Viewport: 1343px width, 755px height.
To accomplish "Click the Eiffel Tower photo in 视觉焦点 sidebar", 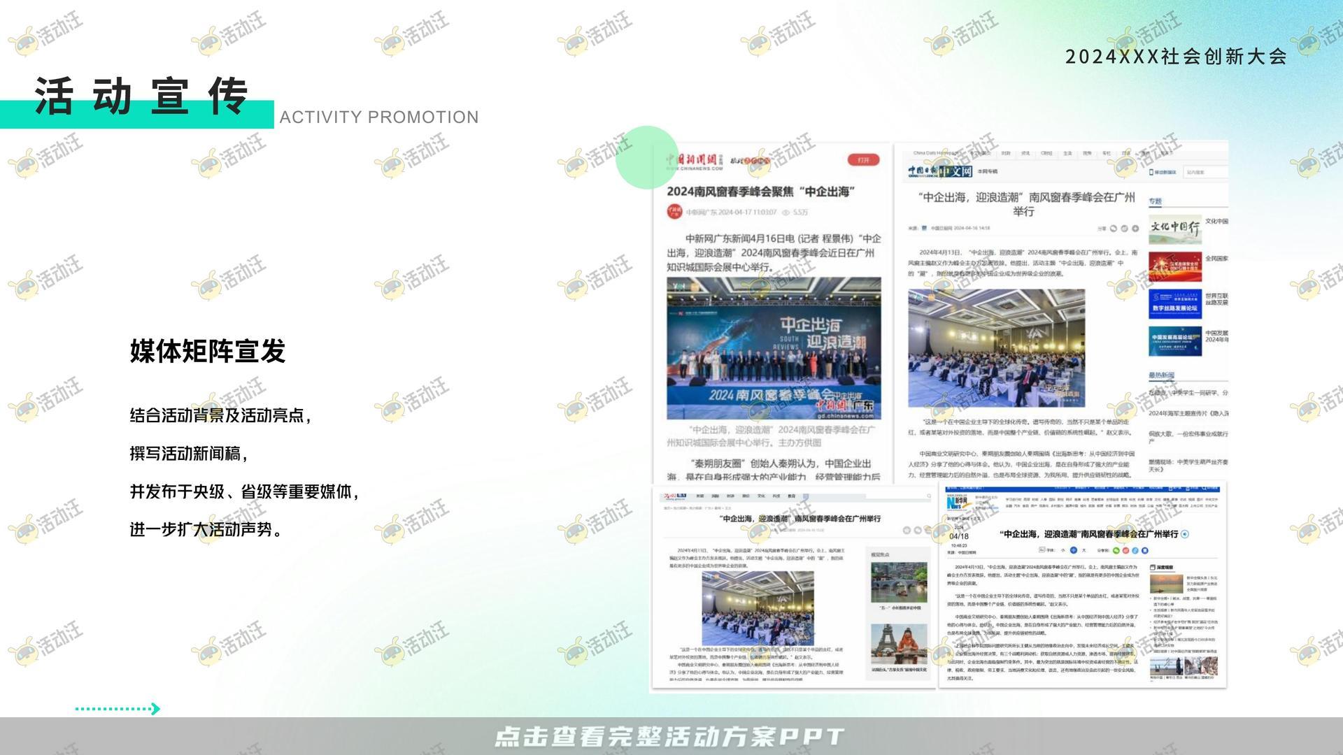I will [898, 643].
